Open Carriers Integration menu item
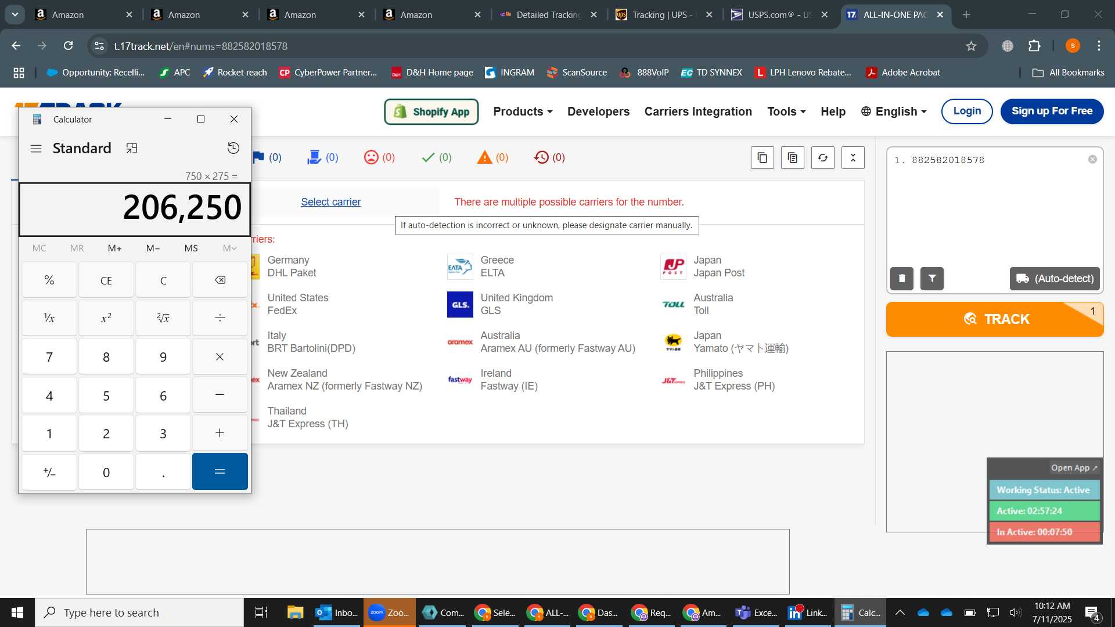This screenshot has width=1115, height=627. click(698, 111)
